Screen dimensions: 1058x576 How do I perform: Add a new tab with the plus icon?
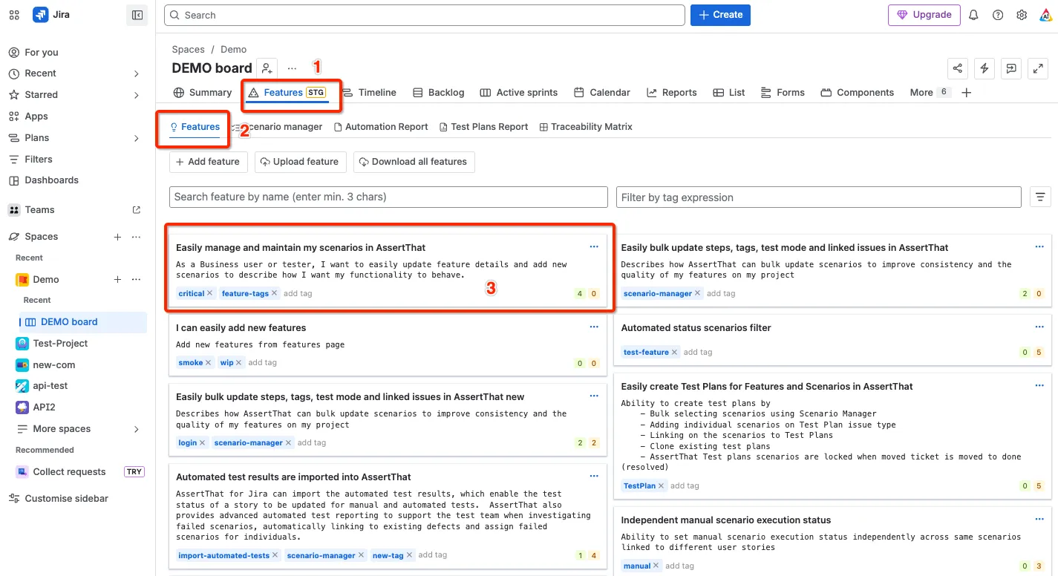click(966, 93)
